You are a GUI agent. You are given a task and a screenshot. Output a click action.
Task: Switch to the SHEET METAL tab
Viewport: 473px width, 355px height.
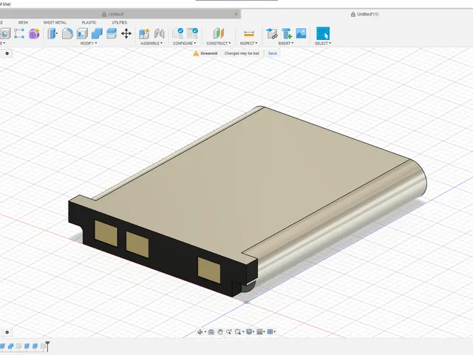coord(55,23)
